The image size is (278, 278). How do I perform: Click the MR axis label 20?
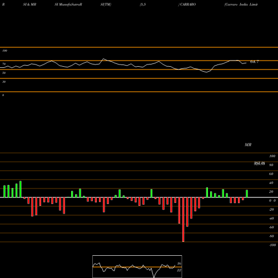[x=271, y=192]
